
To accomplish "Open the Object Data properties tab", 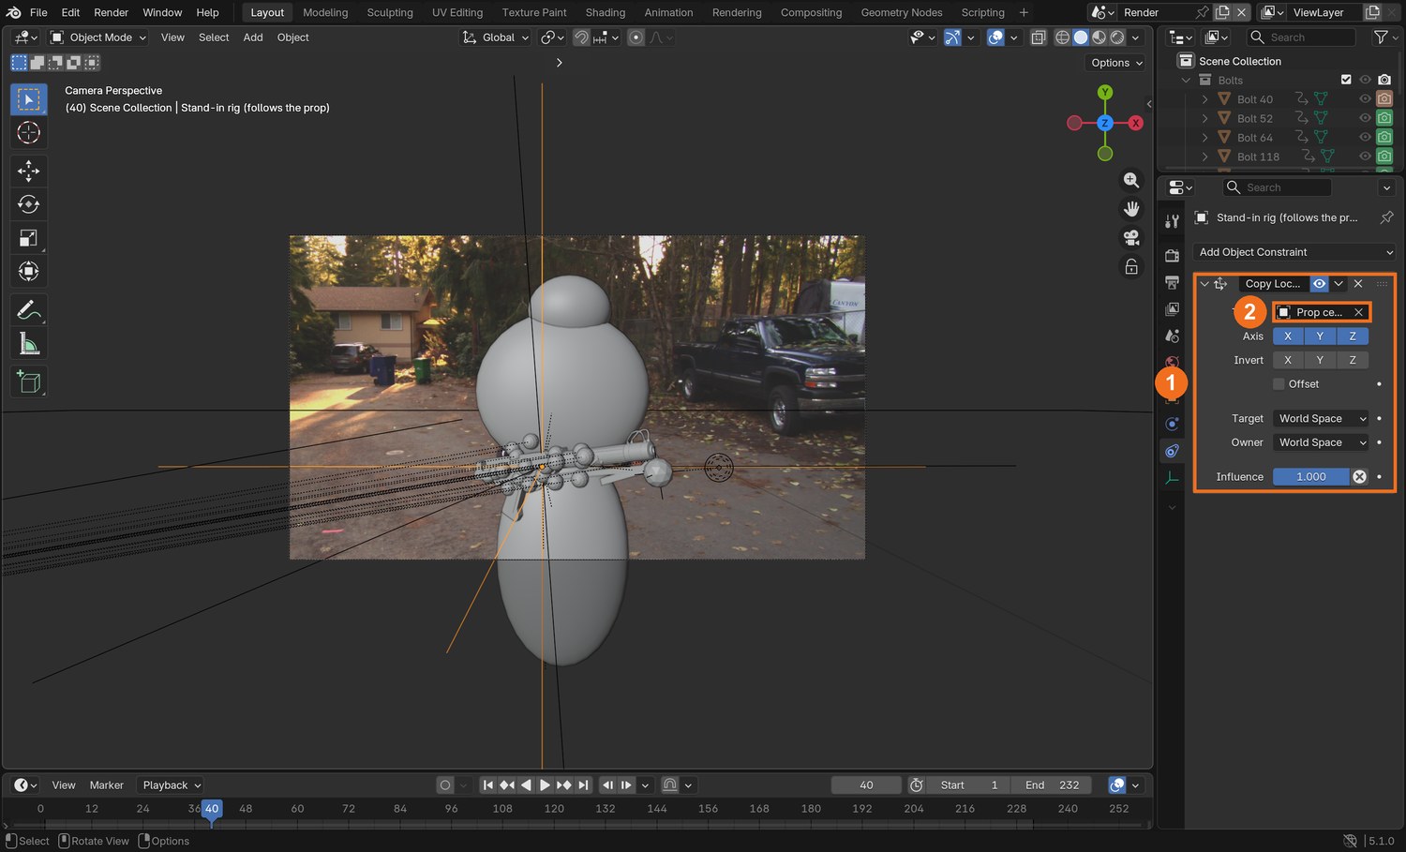I will (x=1172, y=478).
